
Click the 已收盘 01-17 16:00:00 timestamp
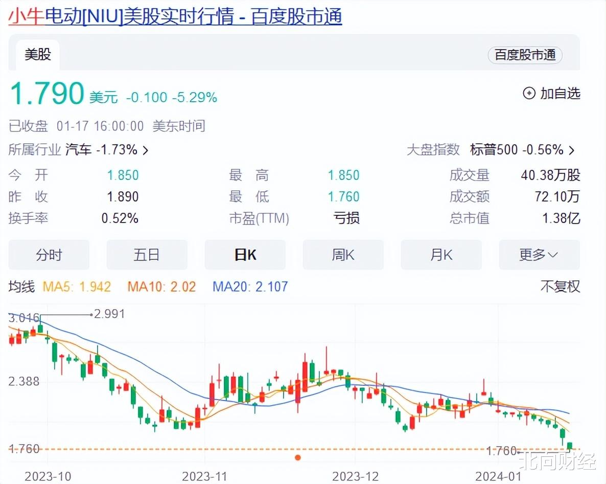[x=76, y=126]
